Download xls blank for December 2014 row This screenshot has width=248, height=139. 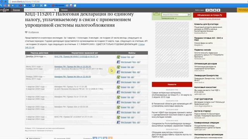[x=129, y=57]
